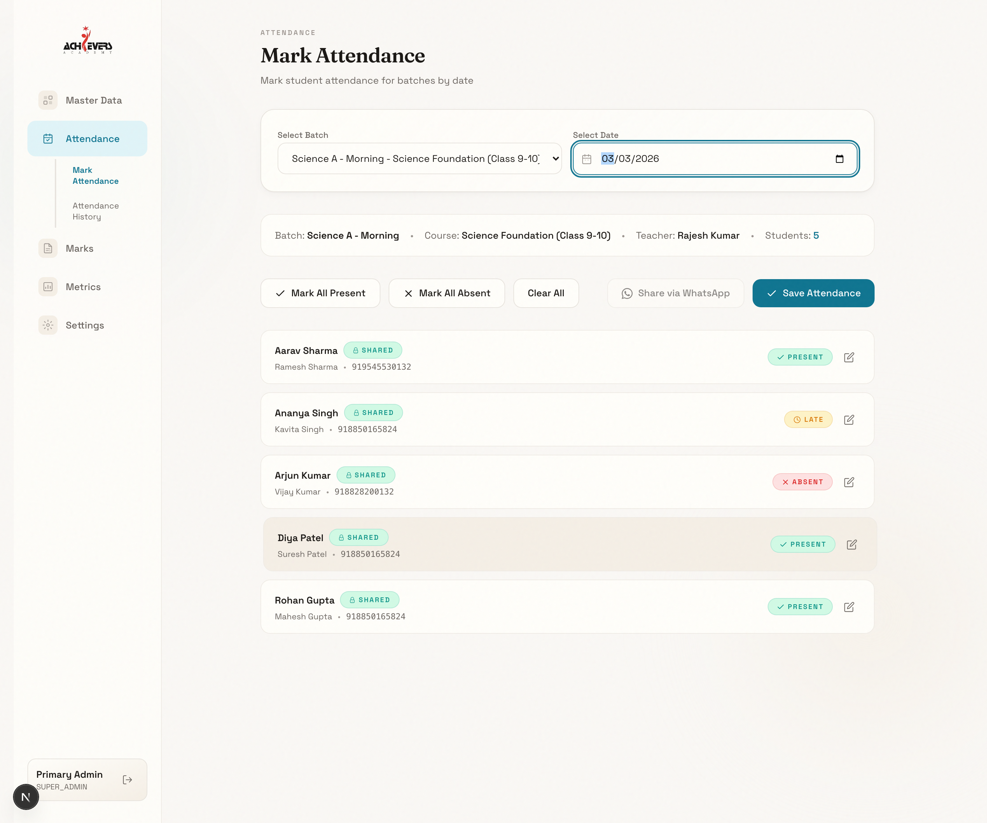This screenshot has width=987, height=823.
Task: Click the edit icon for Diya Patel
Action: pyautogui.click(x=852, y=545)
